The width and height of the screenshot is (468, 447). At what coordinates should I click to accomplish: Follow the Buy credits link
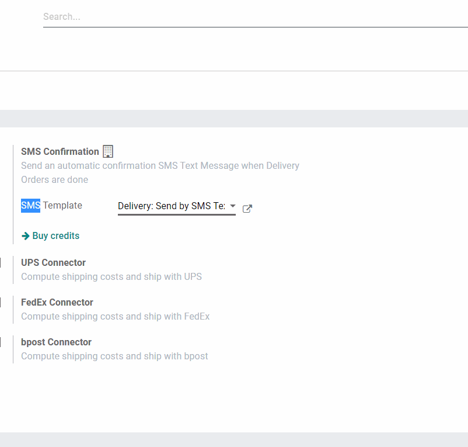56,235
